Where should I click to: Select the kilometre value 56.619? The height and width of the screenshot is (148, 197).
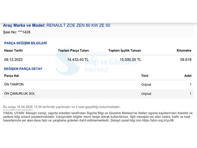(x=186, y=60)
